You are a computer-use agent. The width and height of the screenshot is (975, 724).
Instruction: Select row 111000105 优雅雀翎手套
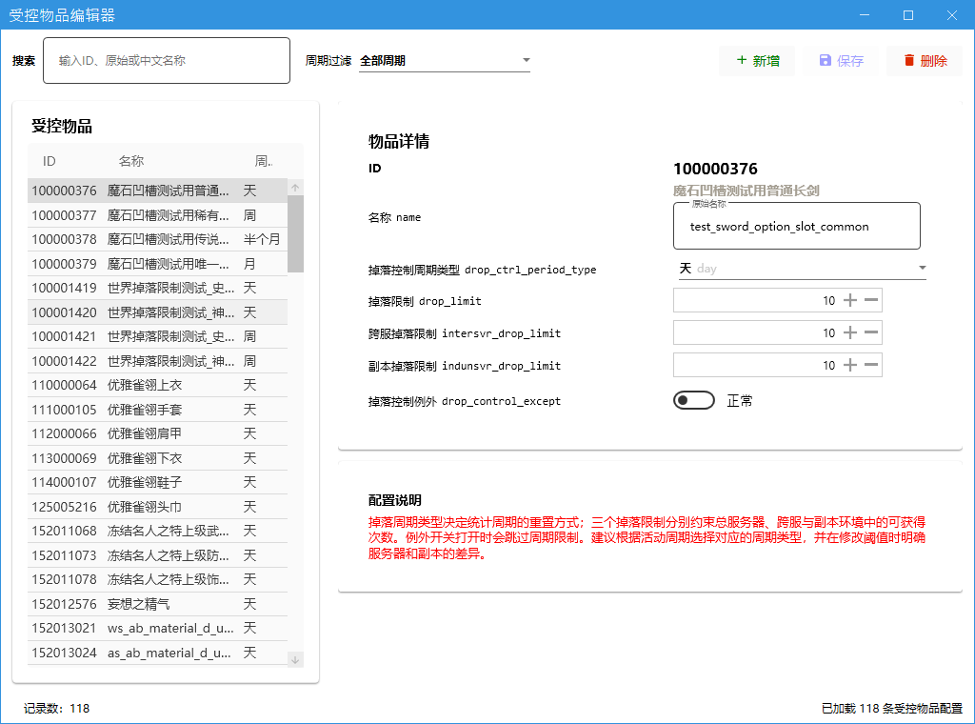[x=158, y=410]
